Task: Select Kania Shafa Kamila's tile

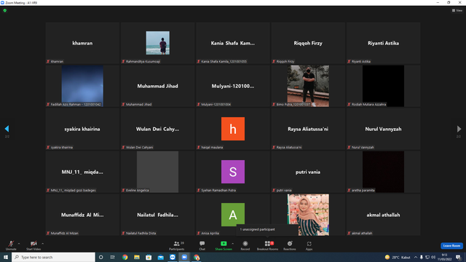Action: tap(233, 43)
